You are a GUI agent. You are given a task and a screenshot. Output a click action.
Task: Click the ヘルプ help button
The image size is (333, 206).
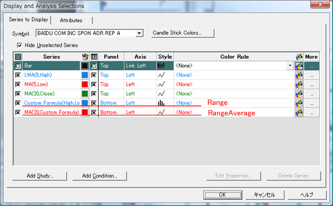[x=307, y=195]
